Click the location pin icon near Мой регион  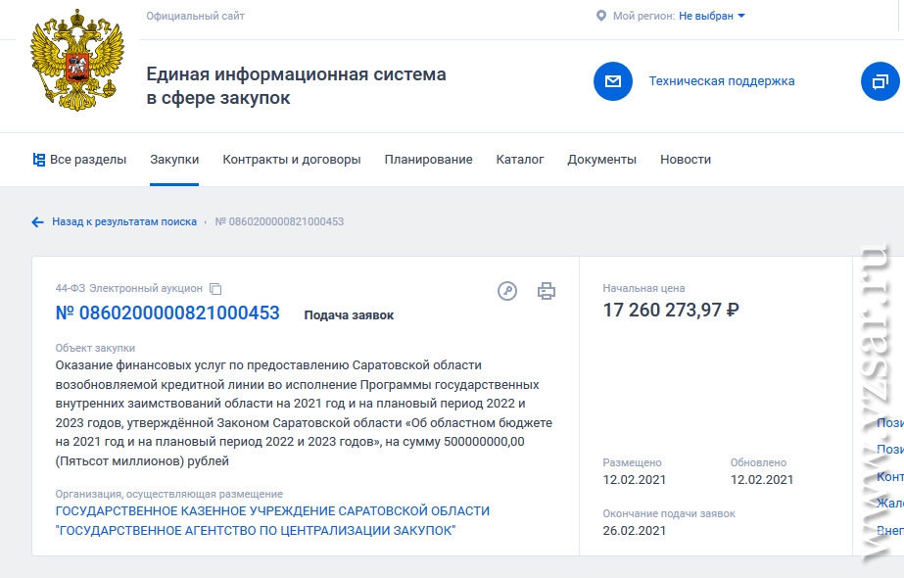tap(601, 16)
